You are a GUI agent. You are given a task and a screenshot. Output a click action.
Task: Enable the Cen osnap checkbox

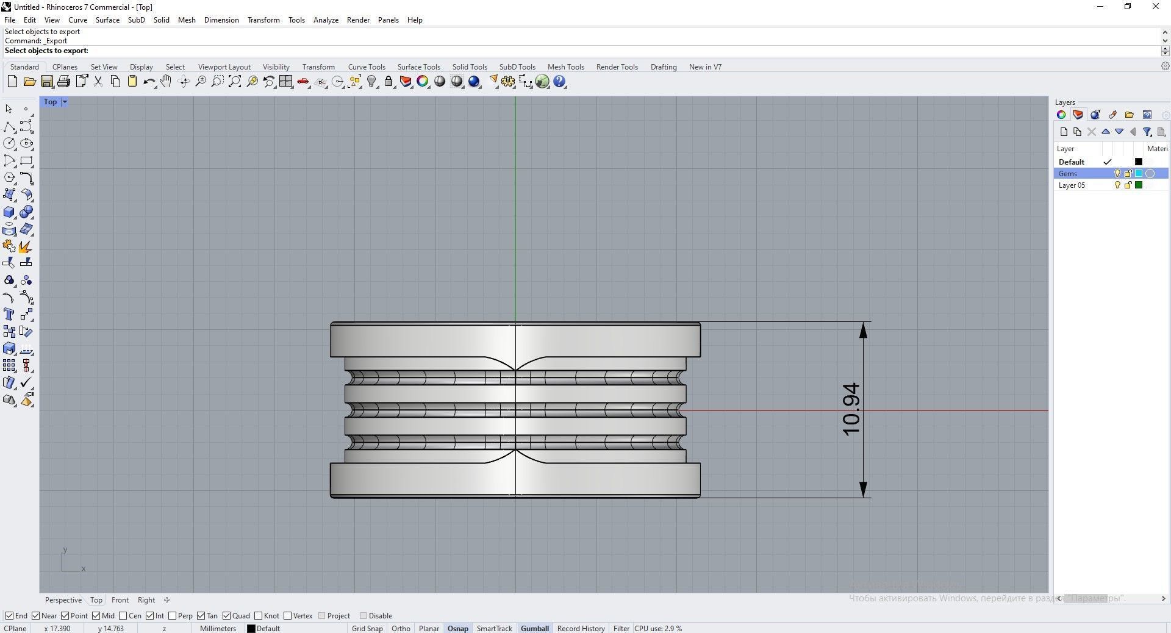click(123, 616)
